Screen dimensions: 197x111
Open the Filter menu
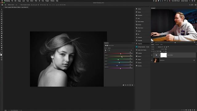[36, 1]
